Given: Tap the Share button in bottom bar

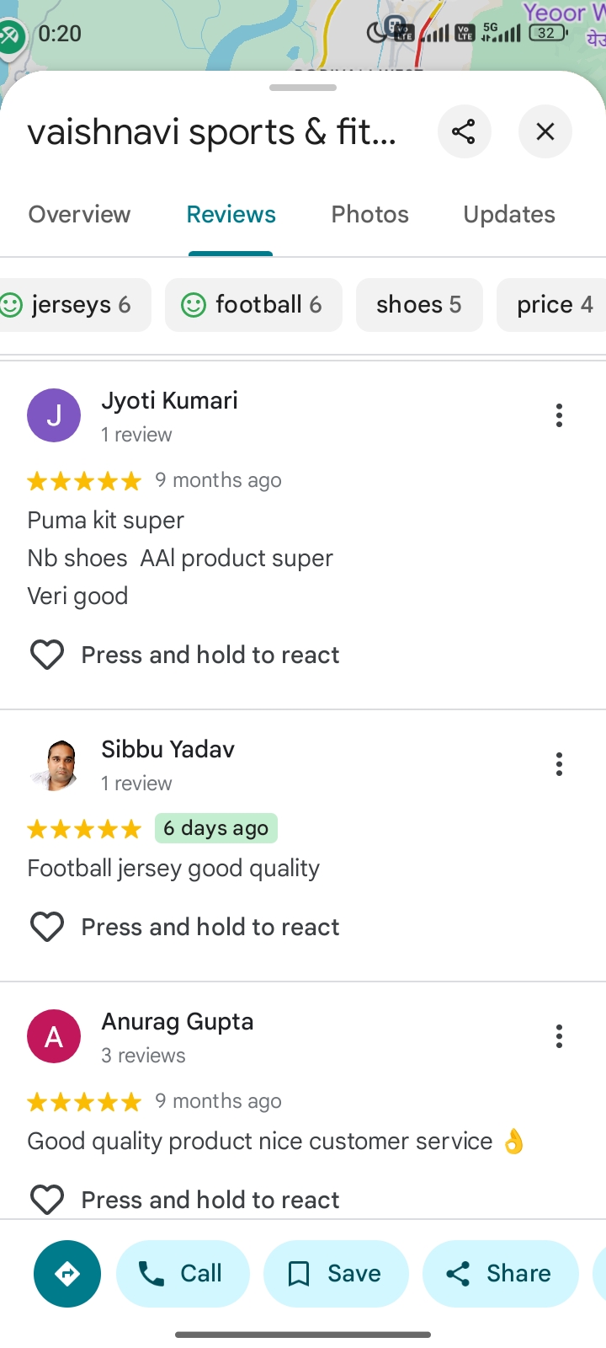Looking at the screenshot, I should (501, 1273).
